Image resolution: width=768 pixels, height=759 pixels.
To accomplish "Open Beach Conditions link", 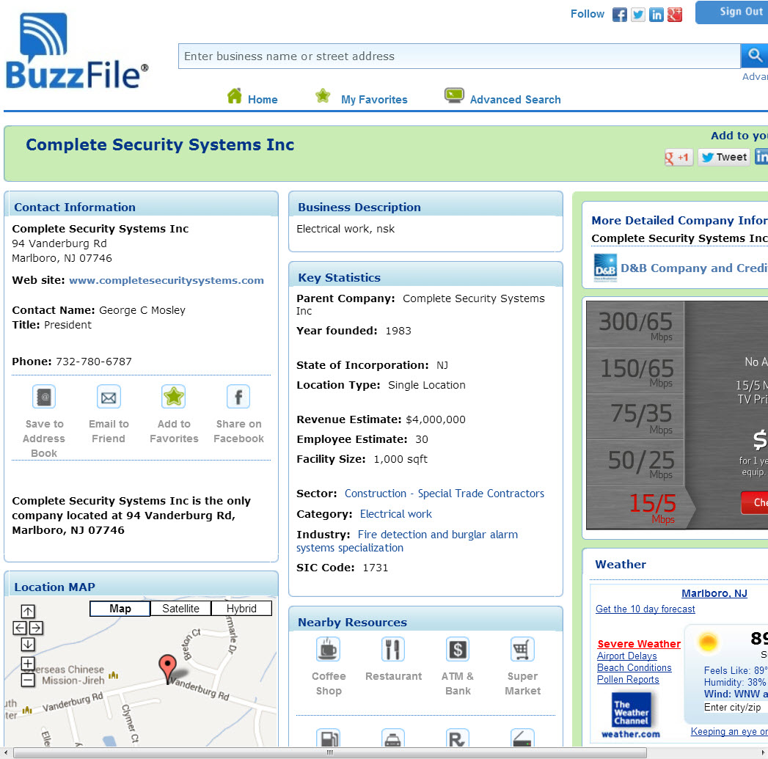I will click(x=634, y=667).
